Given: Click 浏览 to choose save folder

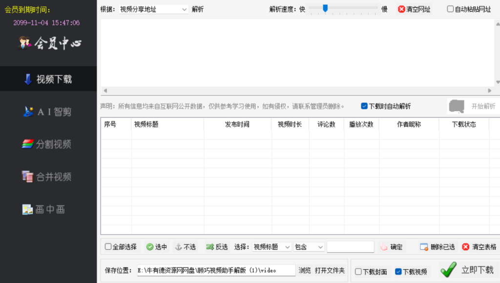Looking at the screenshot, I should (x=304, y=270).
